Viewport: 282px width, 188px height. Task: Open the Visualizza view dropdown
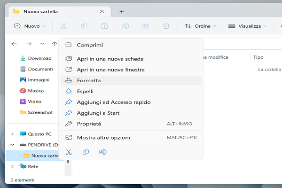pos(247,26)
